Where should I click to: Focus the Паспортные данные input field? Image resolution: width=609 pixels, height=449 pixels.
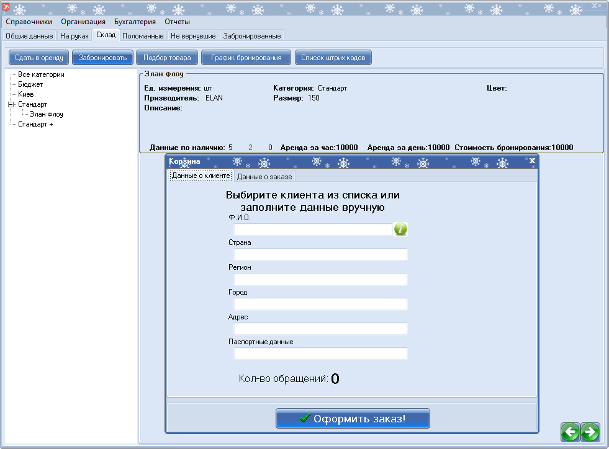[320, 353]
